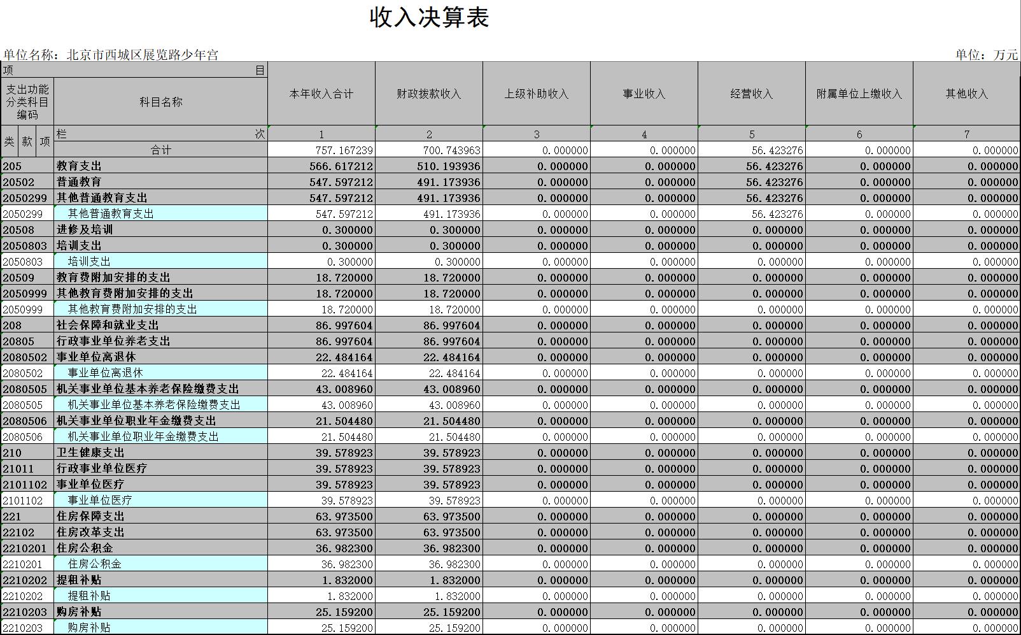Click the 支出功能分类科目编码 header cell
1021x635 pixels.
(27, 102)
